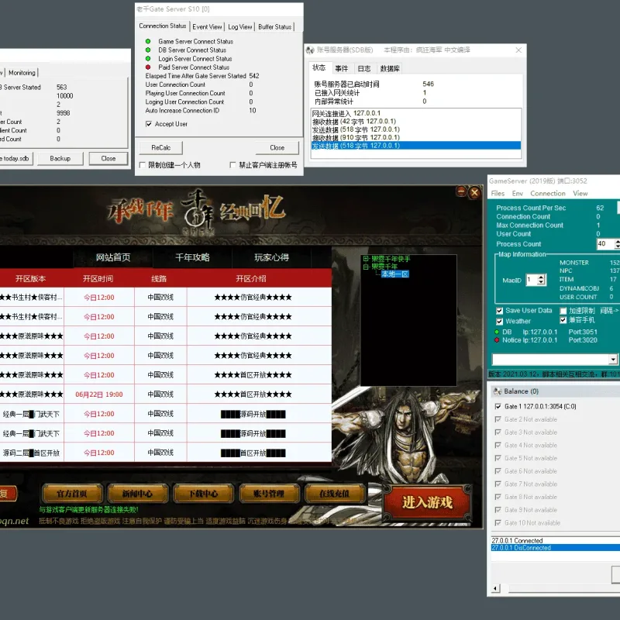Screen dimensions: 620x620
Task: Click the Balance panel title icon
Action: coord(497,391)
